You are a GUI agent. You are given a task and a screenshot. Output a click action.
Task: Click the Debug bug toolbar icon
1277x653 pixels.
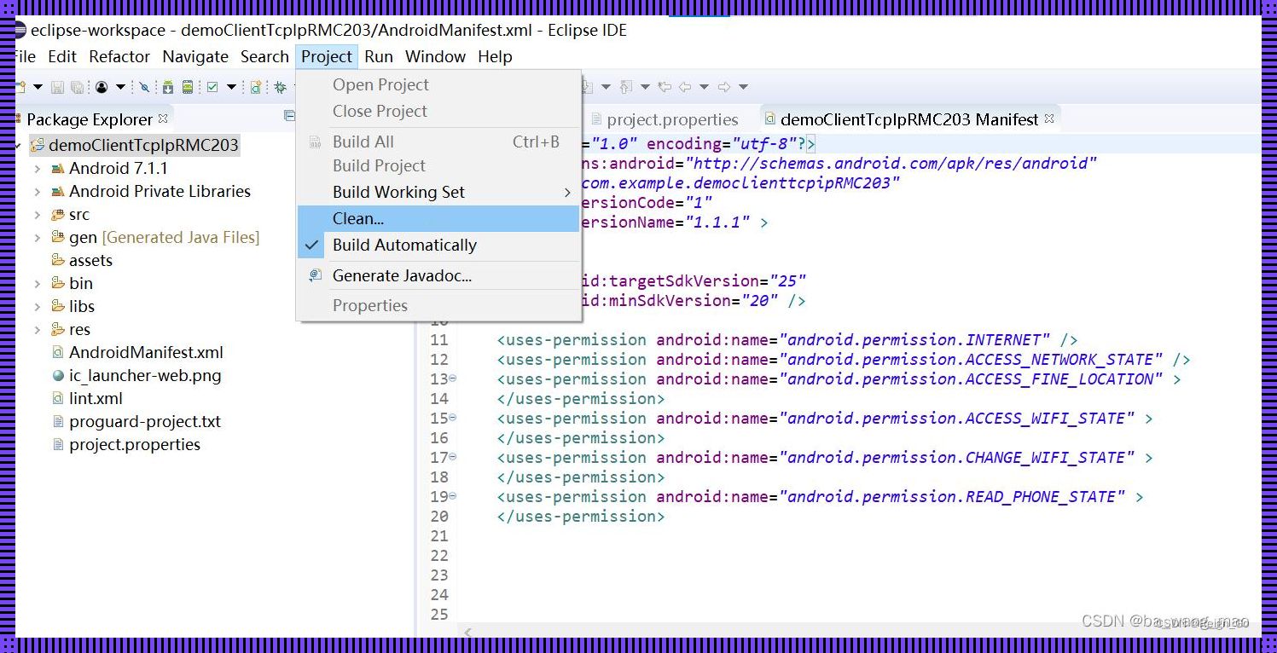[280, 87]
